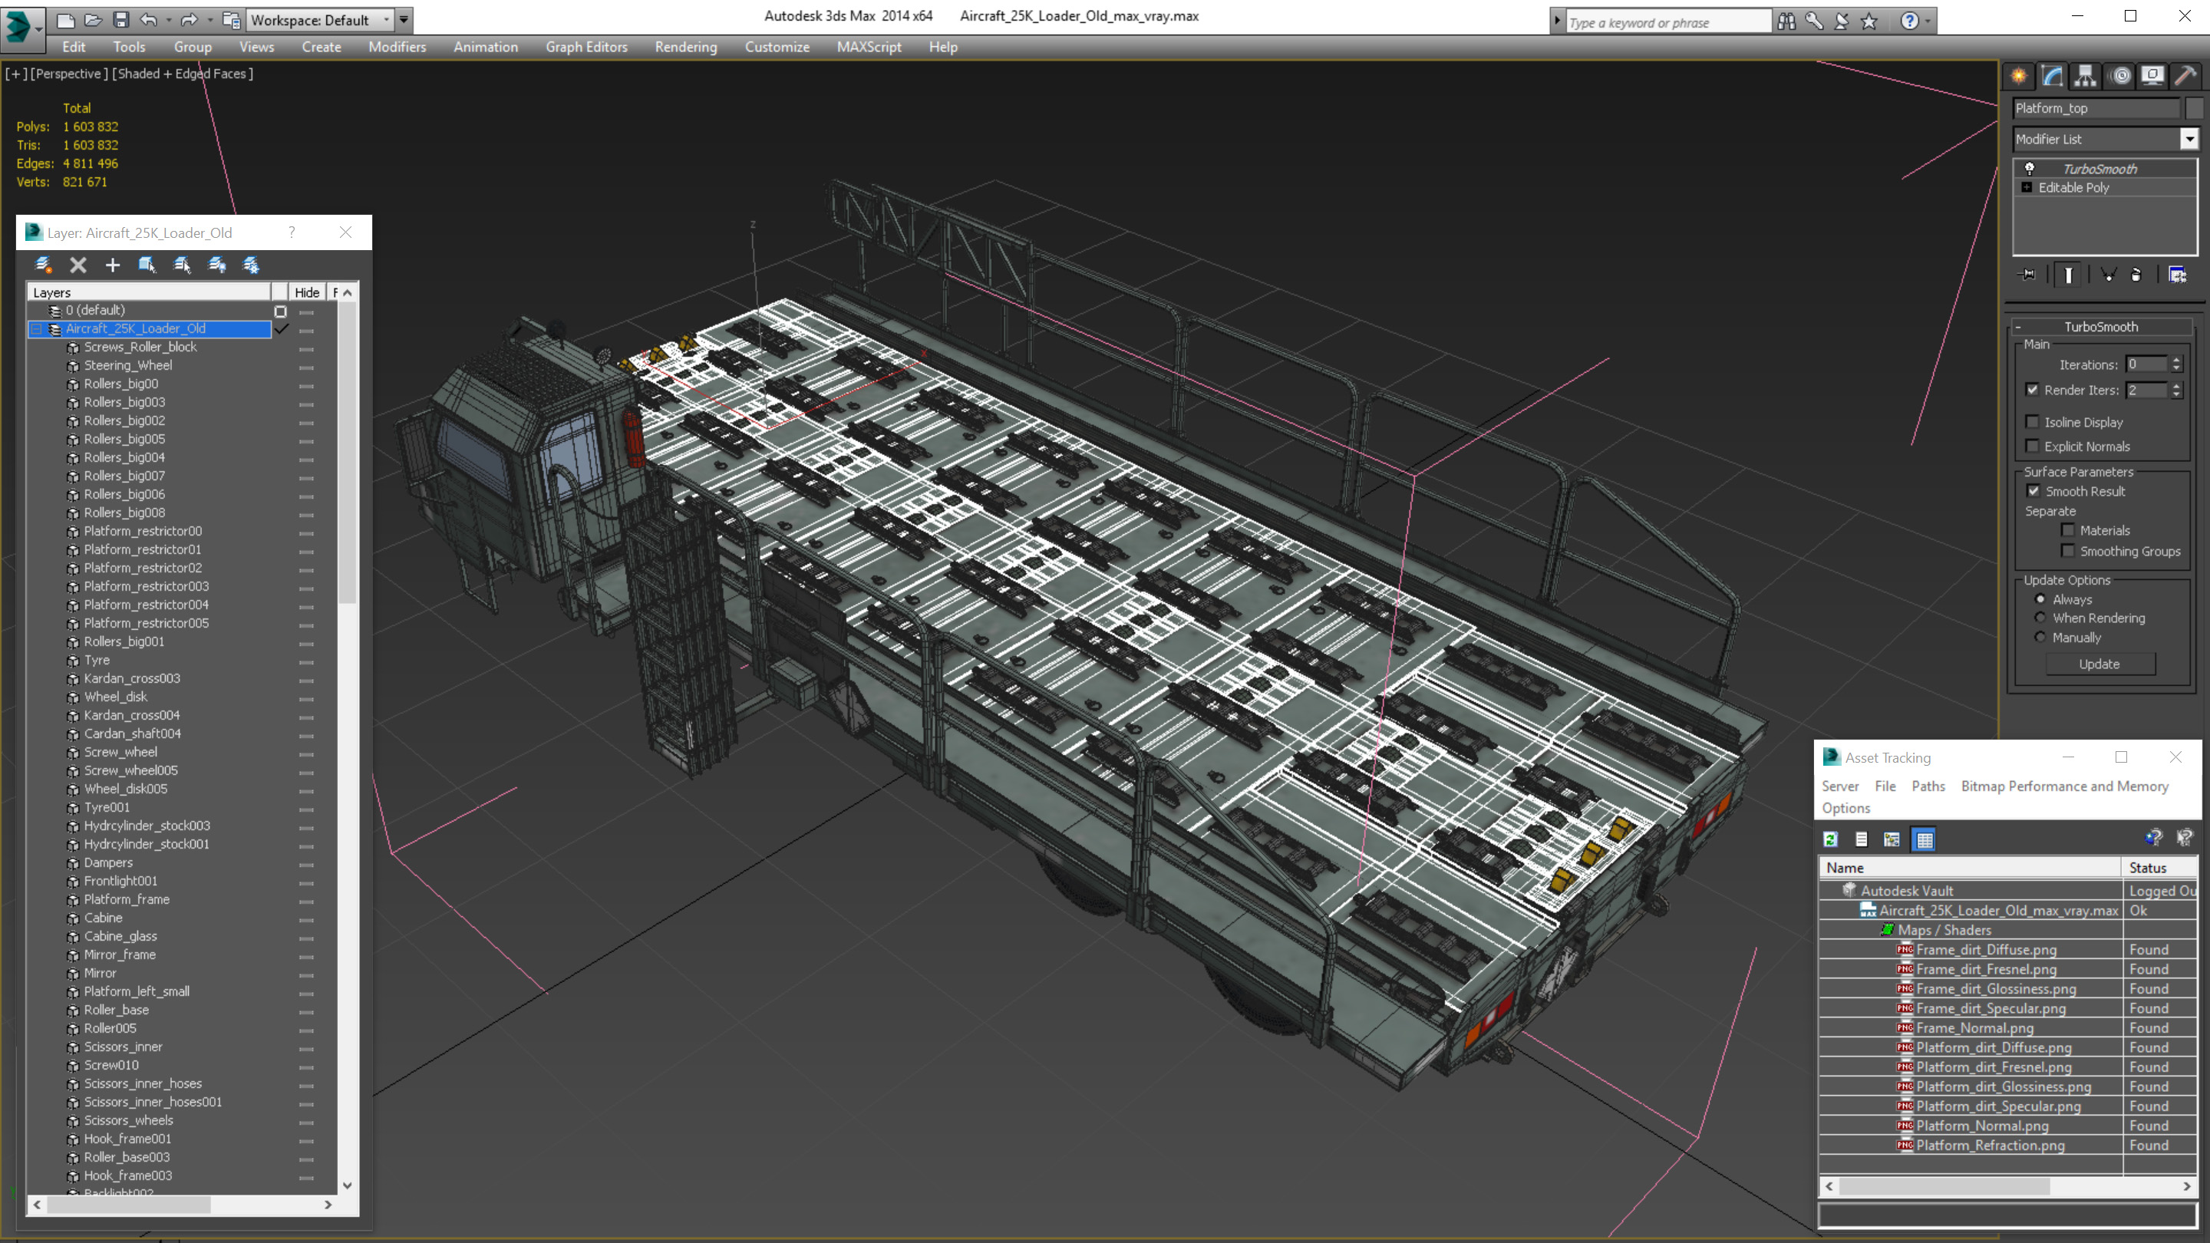2210x1243 pixels.
Task: Select the Animation menu item
Action: click(x=483, y=45)
